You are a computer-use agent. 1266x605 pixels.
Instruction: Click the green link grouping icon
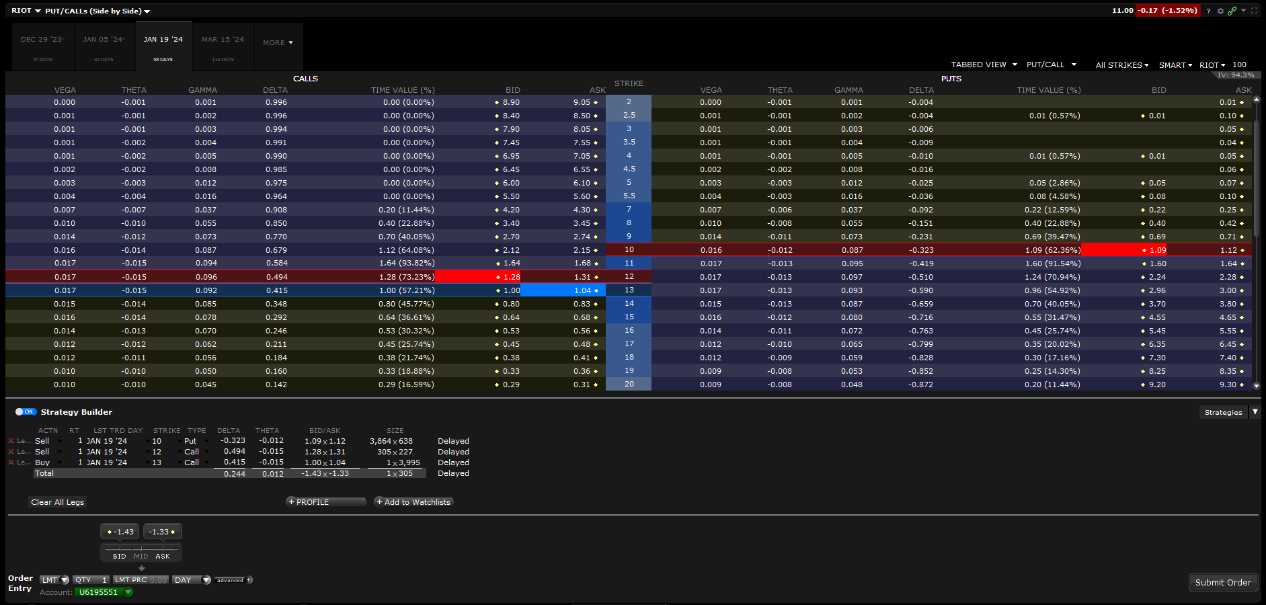coord(1232,11)
